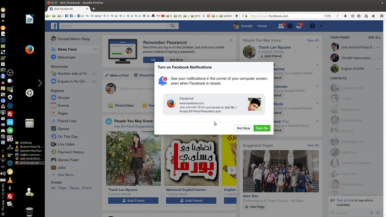Open Quick Help question mark icon

pyautogui.click(x=312, y=26)
